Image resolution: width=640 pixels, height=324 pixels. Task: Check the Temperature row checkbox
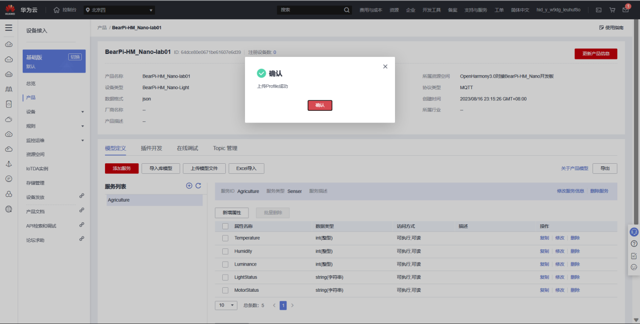pyautogui.click(x=225, y=238)
